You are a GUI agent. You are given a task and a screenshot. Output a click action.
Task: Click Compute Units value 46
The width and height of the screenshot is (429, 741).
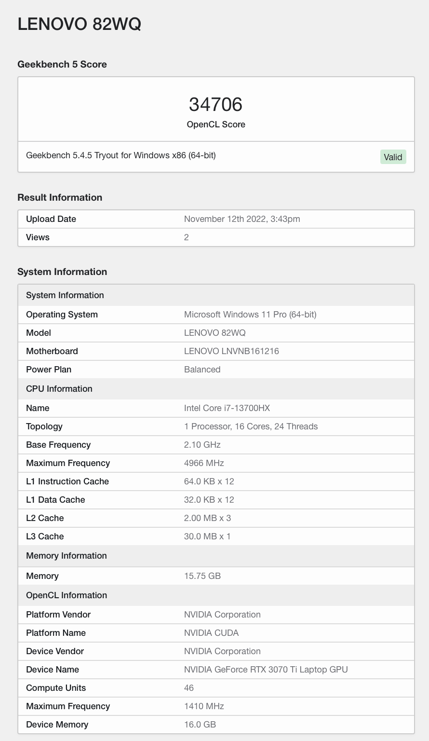click(x=189, y=688)
